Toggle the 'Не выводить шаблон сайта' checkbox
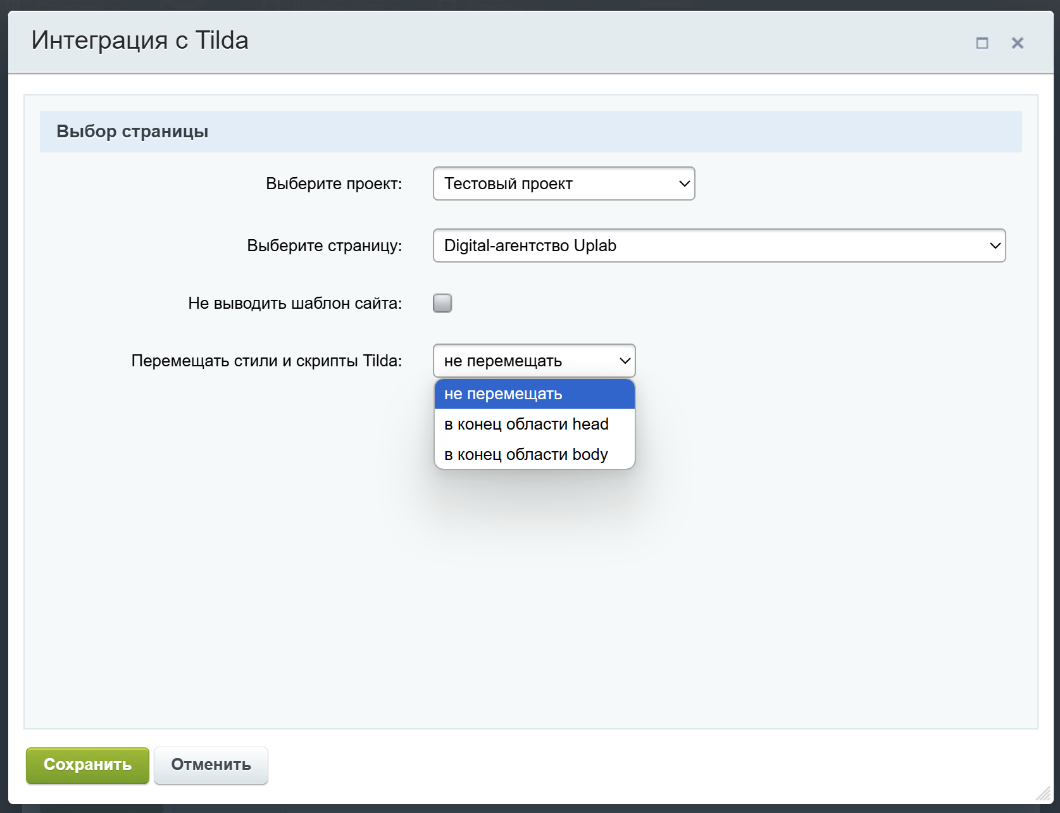This screenshot has width=1060, height=813. [442, 303]
